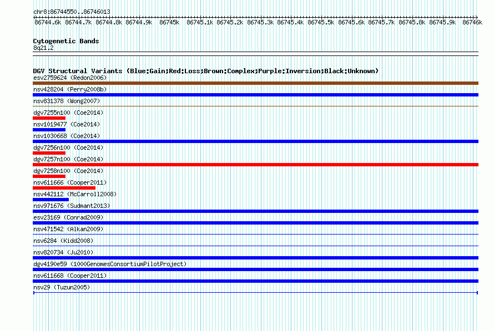The width and height of the screenshot is (494, 331).
Task: Click the long red dgv7257n100 bar
Action: [255, 165]
